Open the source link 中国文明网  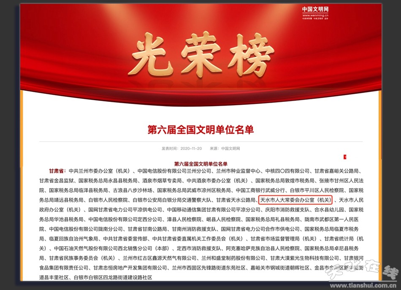point(230,149)
